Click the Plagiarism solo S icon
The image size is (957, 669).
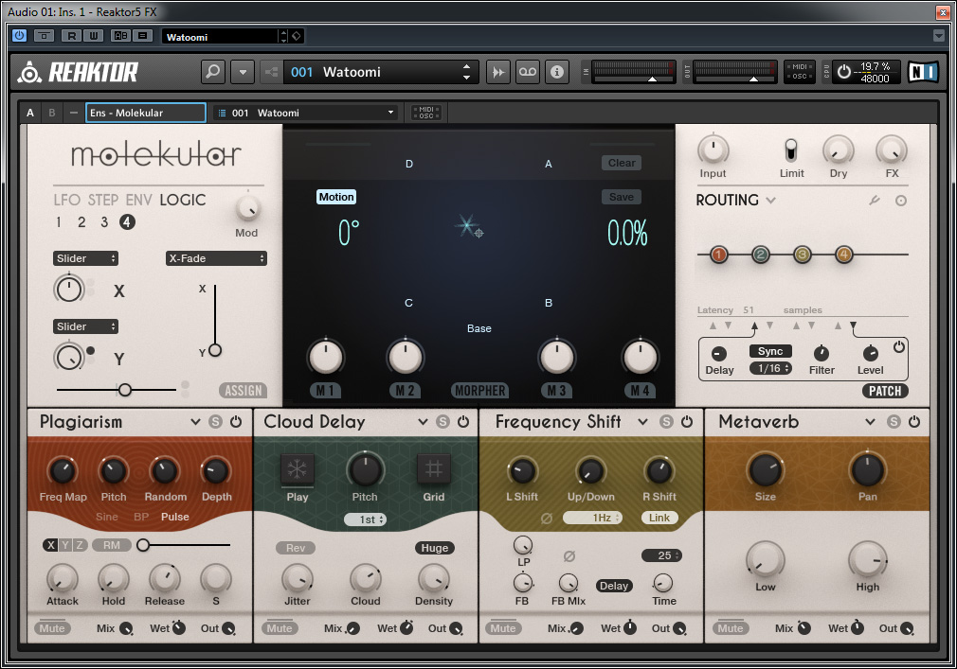[216, 422]
